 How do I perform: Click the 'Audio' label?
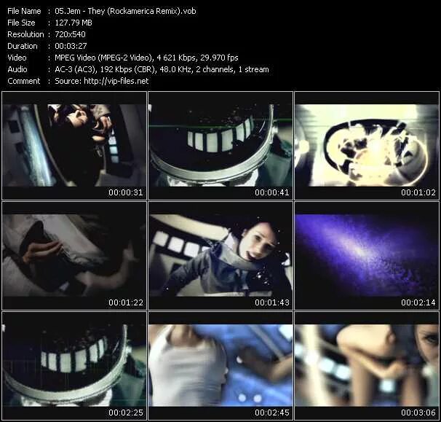[x=17, y=69]
